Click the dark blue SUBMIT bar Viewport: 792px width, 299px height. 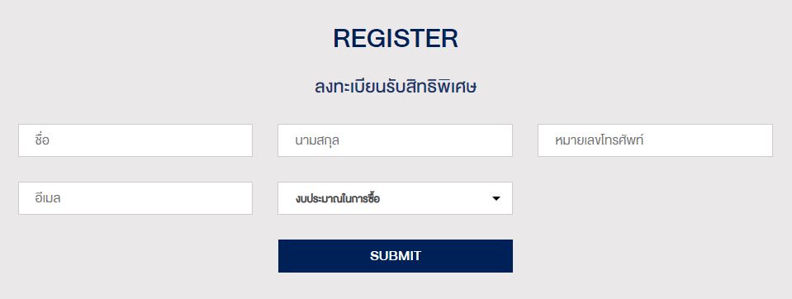click(x=395, y=256)
